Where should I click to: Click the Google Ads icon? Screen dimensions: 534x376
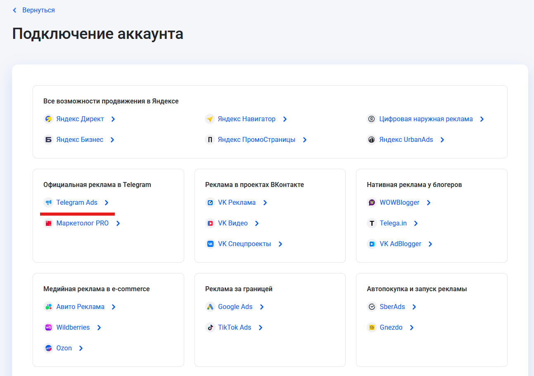tap(210, 307)
